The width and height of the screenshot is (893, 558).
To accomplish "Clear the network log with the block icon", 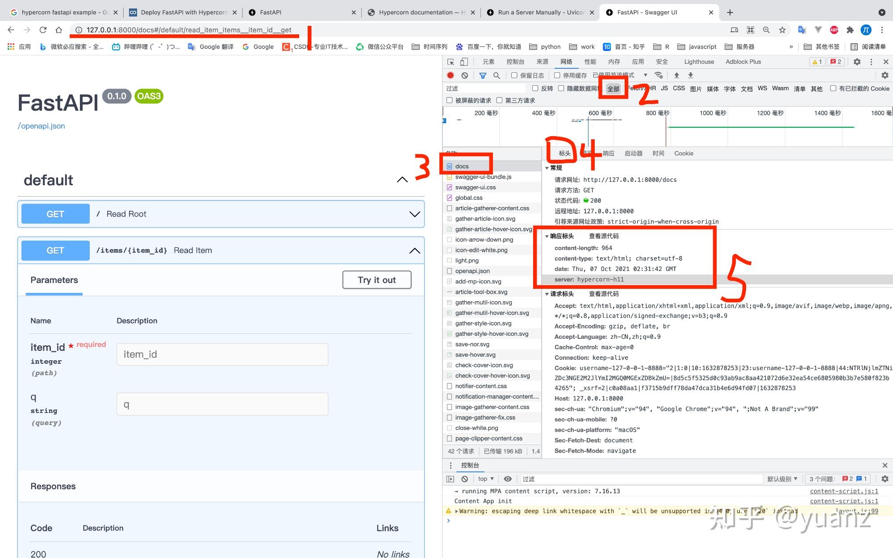I will pyautogui.click(x=465, y=75).
